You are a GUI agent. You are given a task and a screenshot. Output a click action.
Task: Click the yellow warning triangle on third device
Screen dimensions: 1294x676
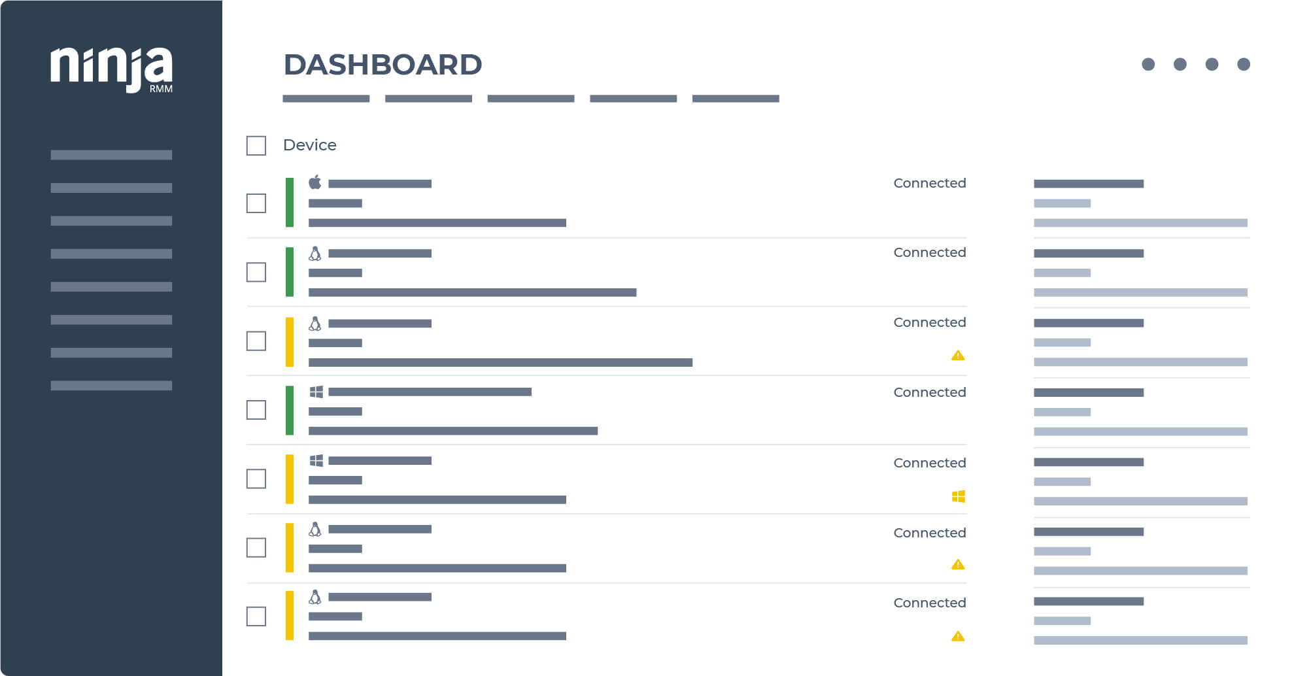[958, 356]
